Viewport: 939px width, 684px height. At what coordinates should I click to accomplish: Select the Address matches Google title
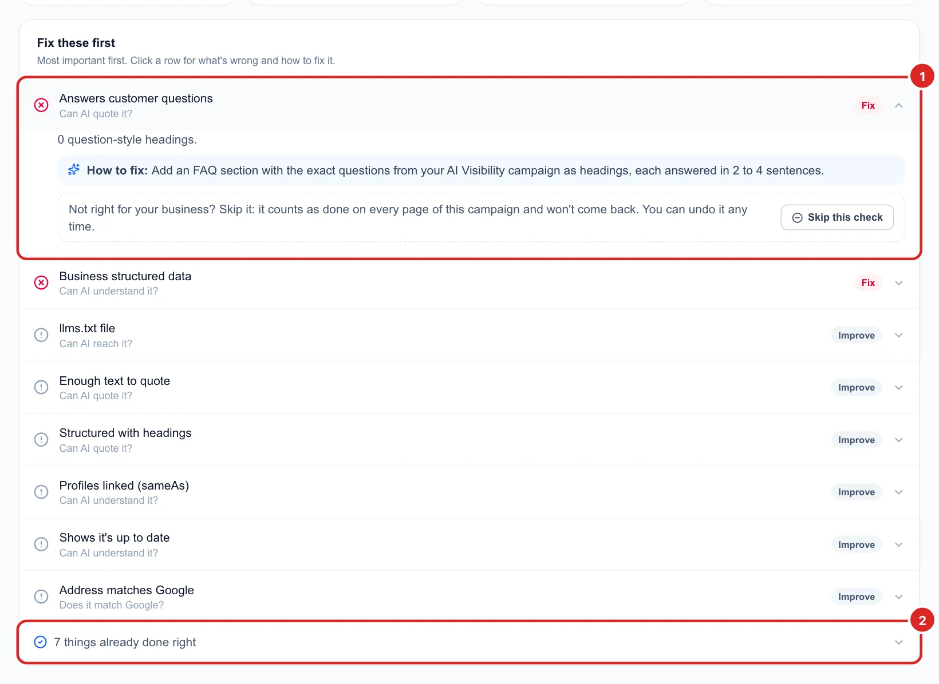point(127,590)
